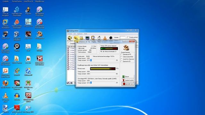
Task: Open the Equilibrage settings toolbar icon
Action: point(82,38)
